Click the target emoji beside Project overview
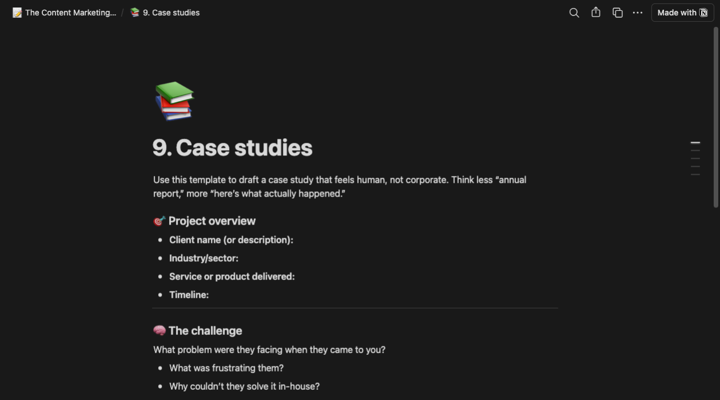Viewport: 720px width, 400px height. (x=159, y=221)
